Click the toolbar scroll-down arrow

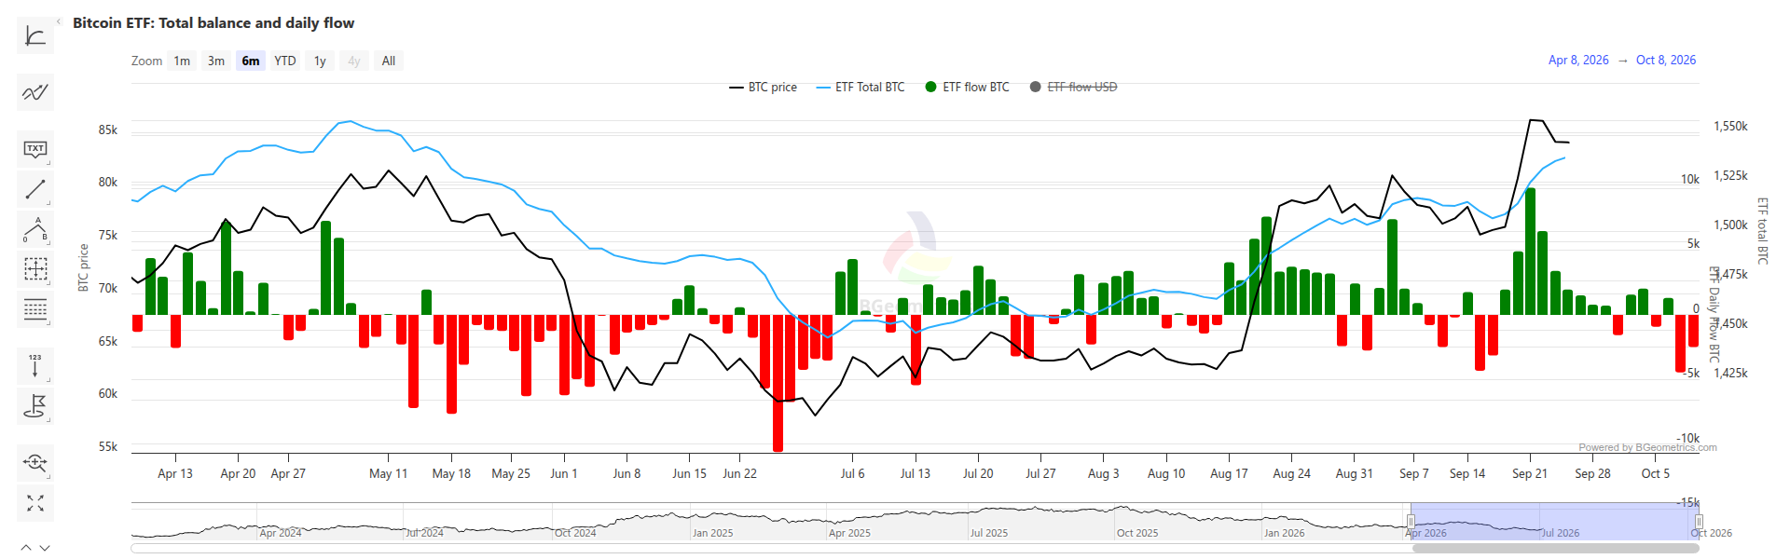pyautogui.click(x=45, y=548)
